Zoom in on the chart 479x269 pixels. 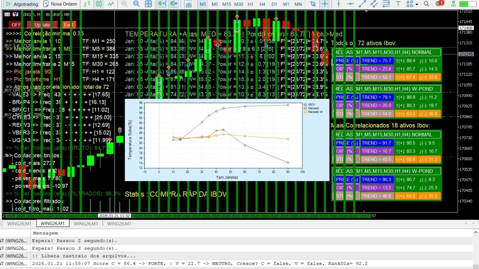point(125,4)
